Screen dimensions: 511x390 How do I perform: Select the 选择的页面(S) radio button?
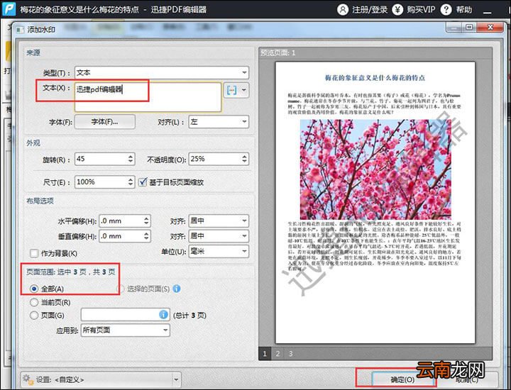[x=120, y=289]
